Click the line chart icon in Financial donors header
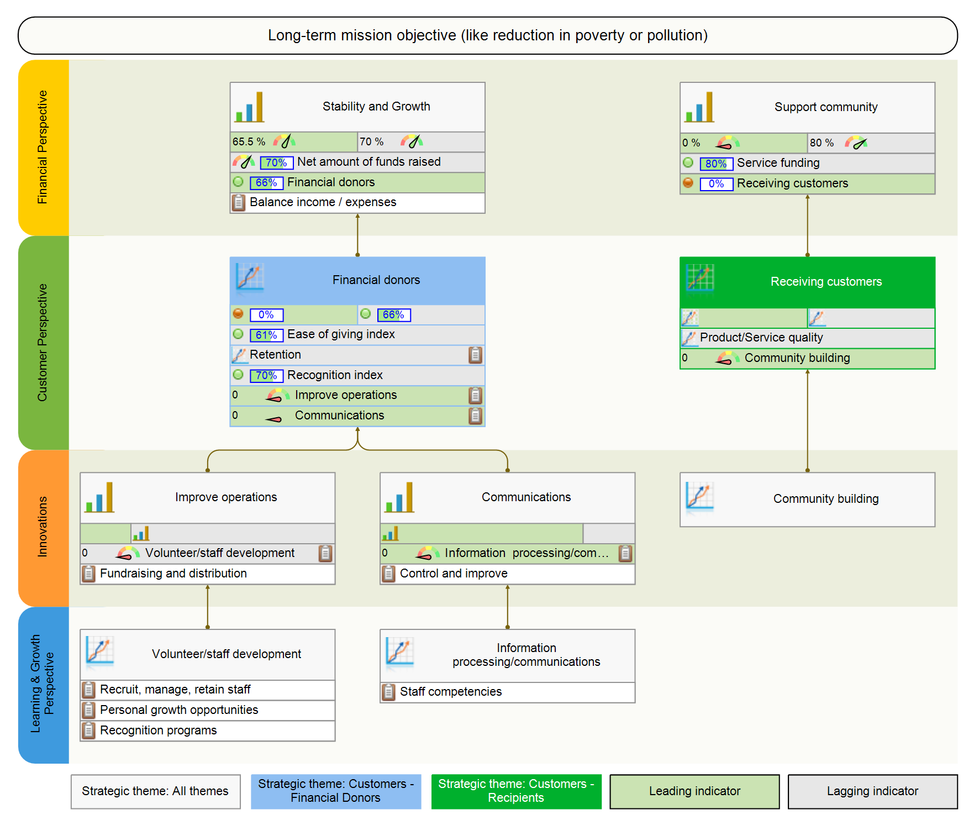Screen dimensions: 974x825 click(249, 276)
